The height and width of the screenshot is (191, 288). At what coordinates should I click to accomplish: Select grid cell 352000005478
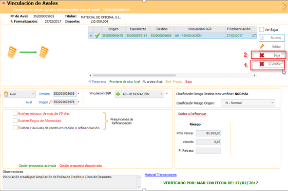click(112, 36)
